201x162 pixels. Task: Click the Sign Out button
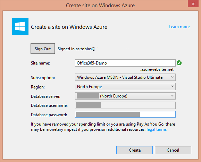(43, 49)
